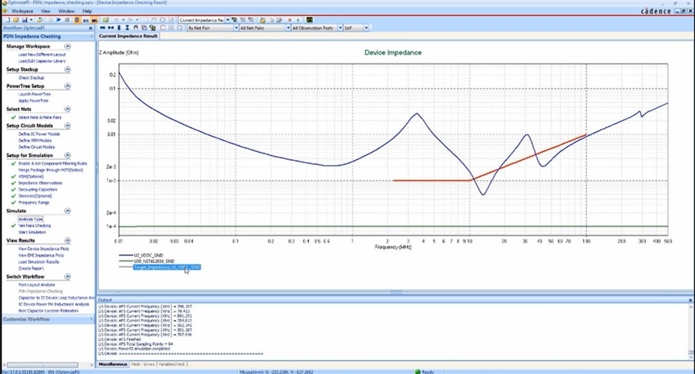Click Load/Edit Capacitor Library link
695x374 pixels.
pyautogui.click(x=42, y=61)
